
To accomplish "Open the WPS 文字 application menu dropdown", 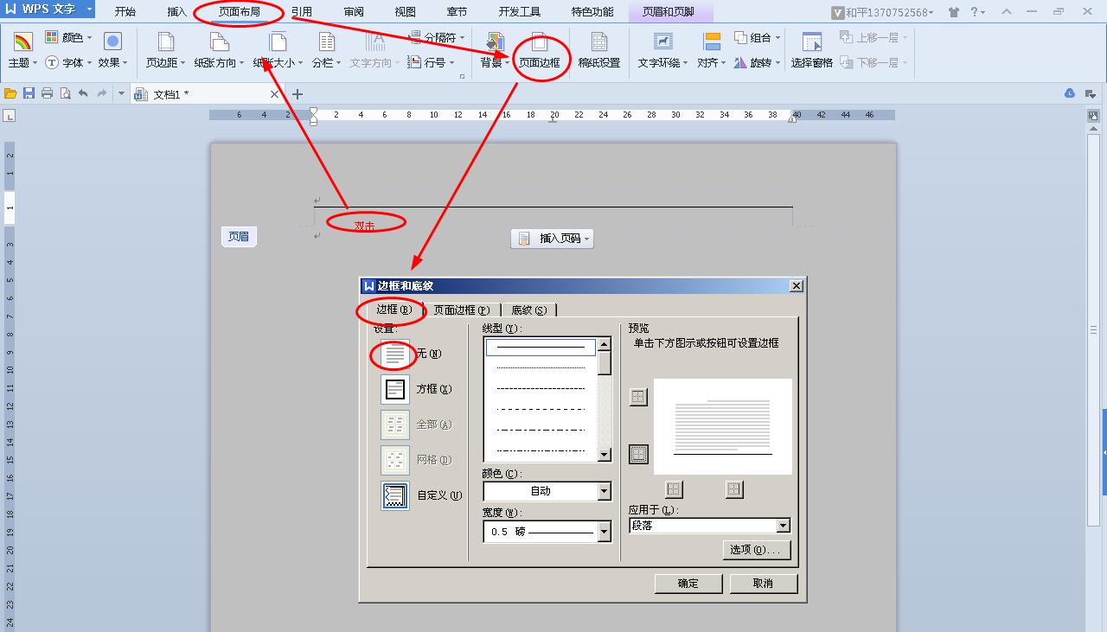I will 89,10.
